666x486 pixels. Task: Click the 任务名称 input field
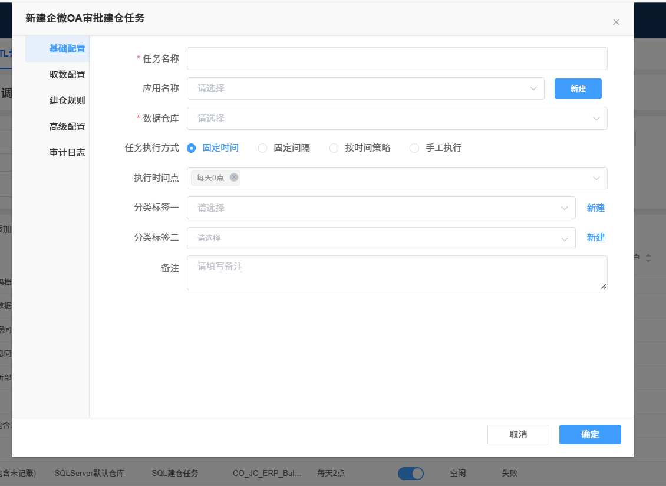point(397,59)
